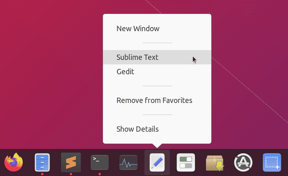The height and width of the screenshot is (176, 288).
Task: Open the Screenshot tool dock icon
Action: click(272, 162)
